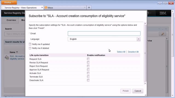Click the Activate SLA row label
Image resolution: width=175 pixels, height=98 pixels.
[x=35, y=73]
